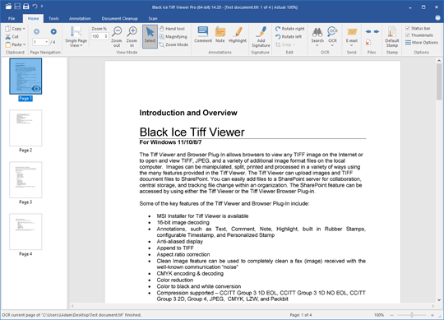Open the File menu
Screen dimensions: 444x320
(x=12, y=19)
